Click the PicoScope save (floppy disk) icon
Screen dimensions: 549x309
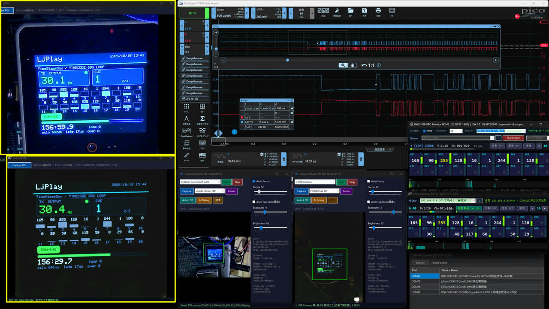pyautogui.click(x=364, y=10)
